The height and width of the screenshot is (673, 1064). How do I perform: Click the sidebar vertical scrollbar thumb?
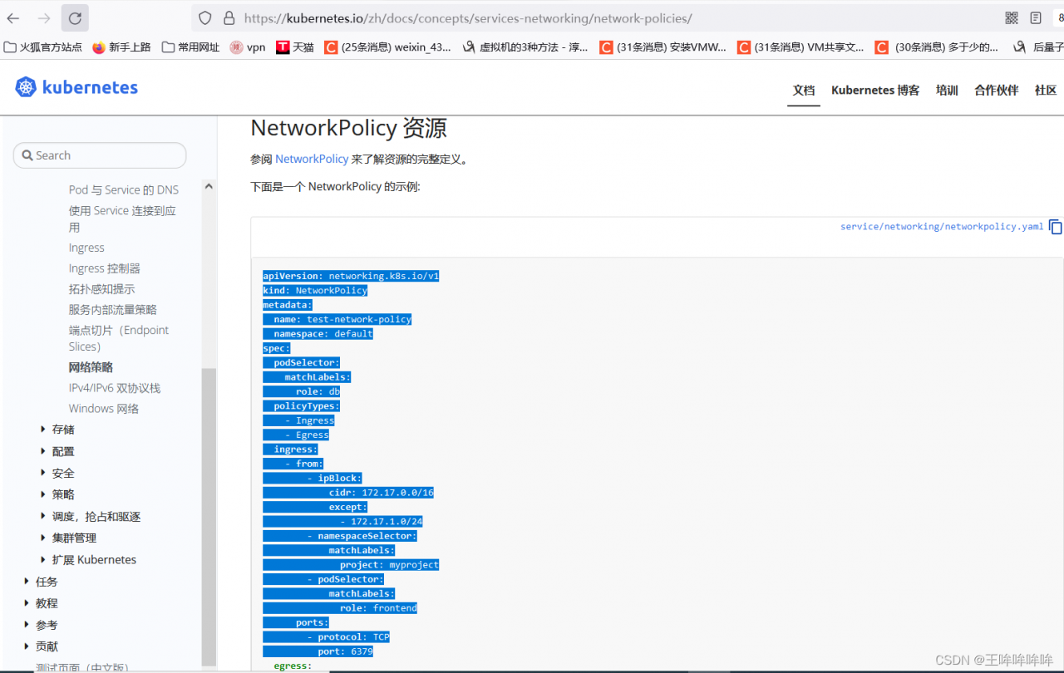click(209, 515)
